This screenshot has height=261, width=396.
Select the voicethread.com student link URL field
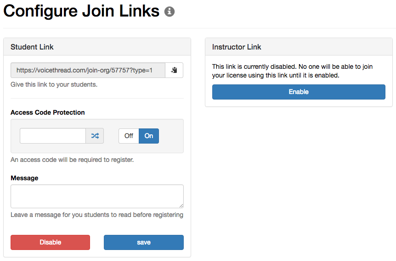pyautogui.click(x=88, y=70)
